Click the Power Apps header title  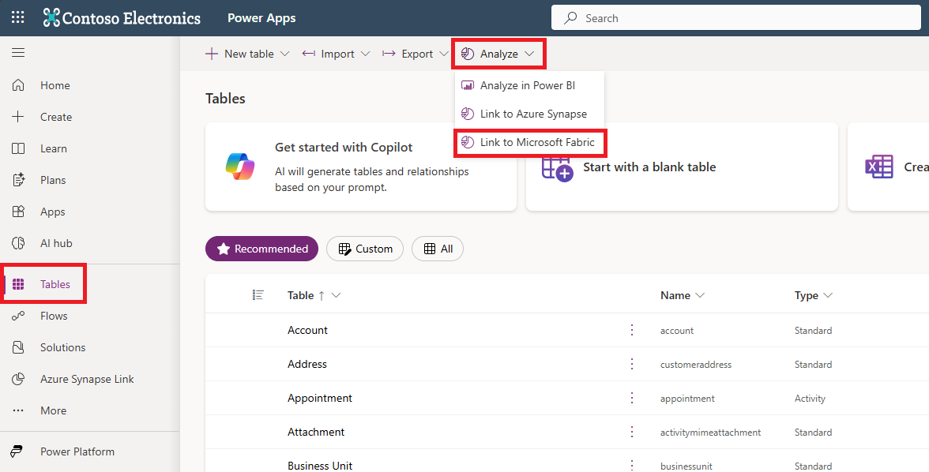click(261, 18)
